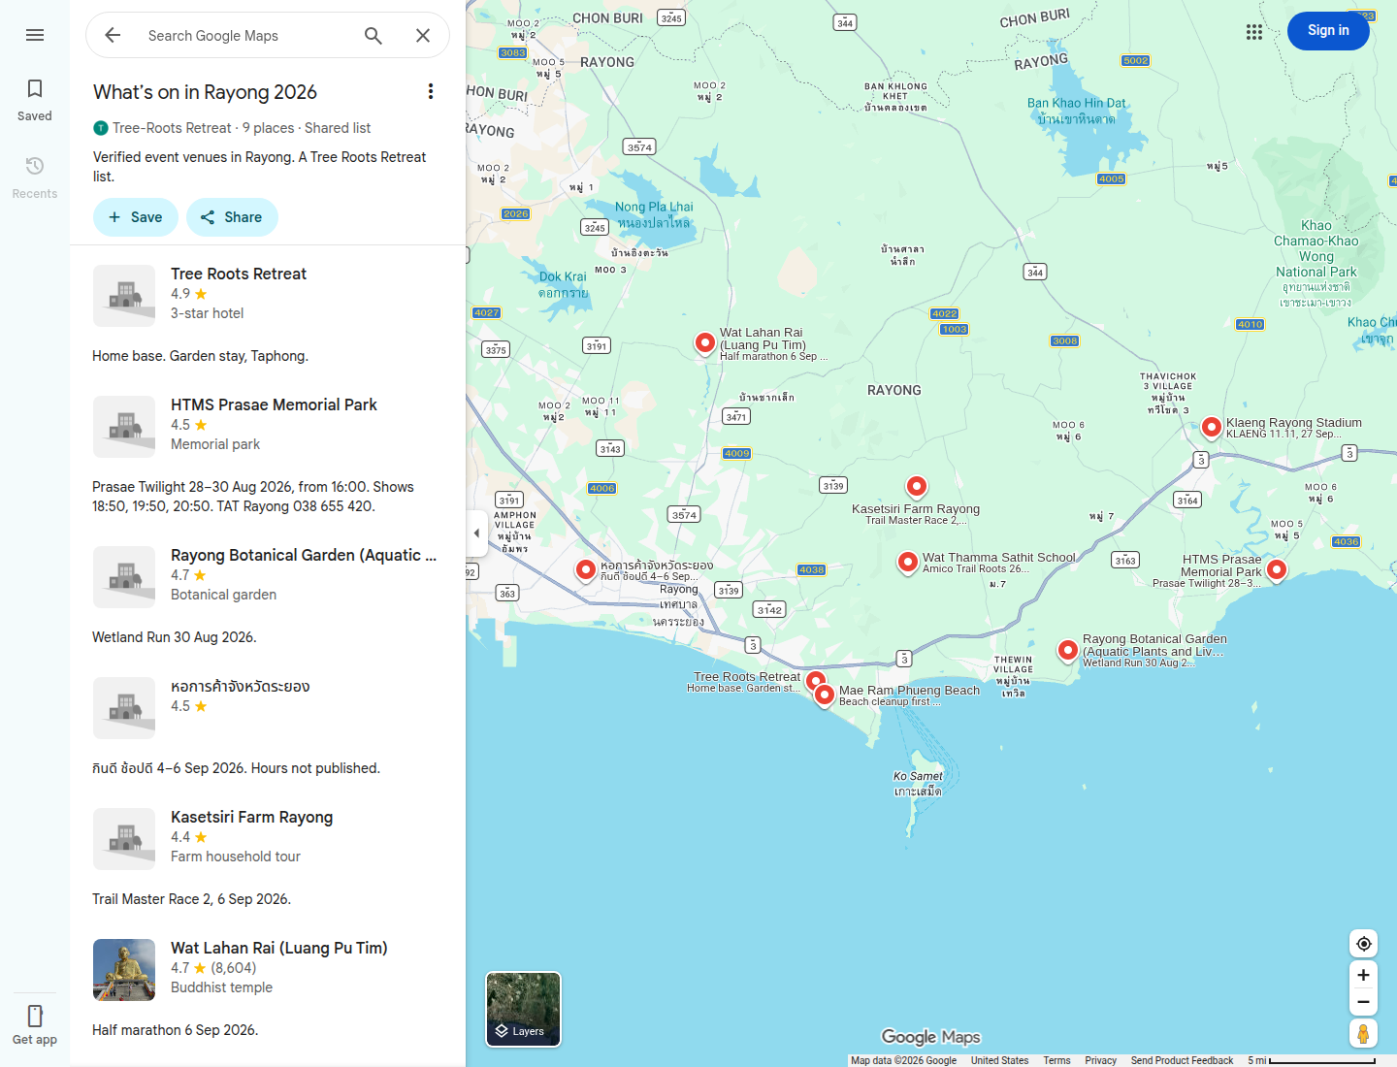Click Dok Krai reservoir label

point(563,284)
